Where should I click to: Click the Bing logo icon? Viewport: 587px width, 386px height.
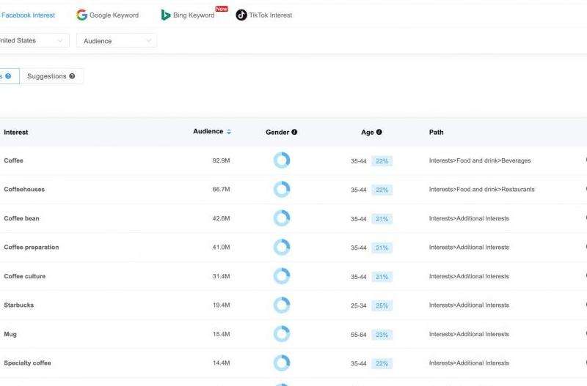pyautogui.click(x=166, y=15)
